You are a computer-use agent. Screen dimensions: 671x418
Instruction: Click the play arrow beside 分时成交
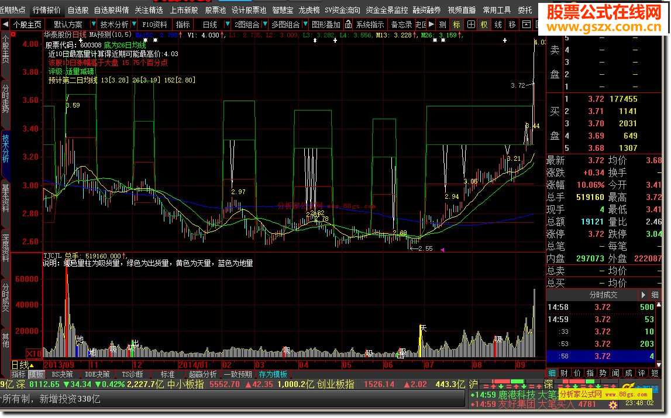644,295
